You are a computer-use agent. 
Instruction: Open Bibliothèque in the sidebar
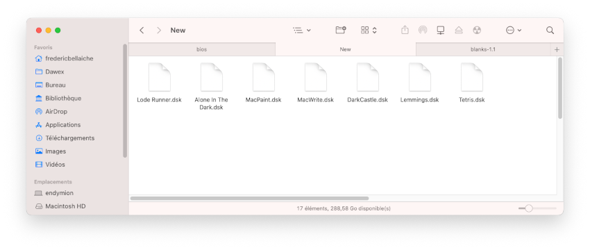point(58,99)
